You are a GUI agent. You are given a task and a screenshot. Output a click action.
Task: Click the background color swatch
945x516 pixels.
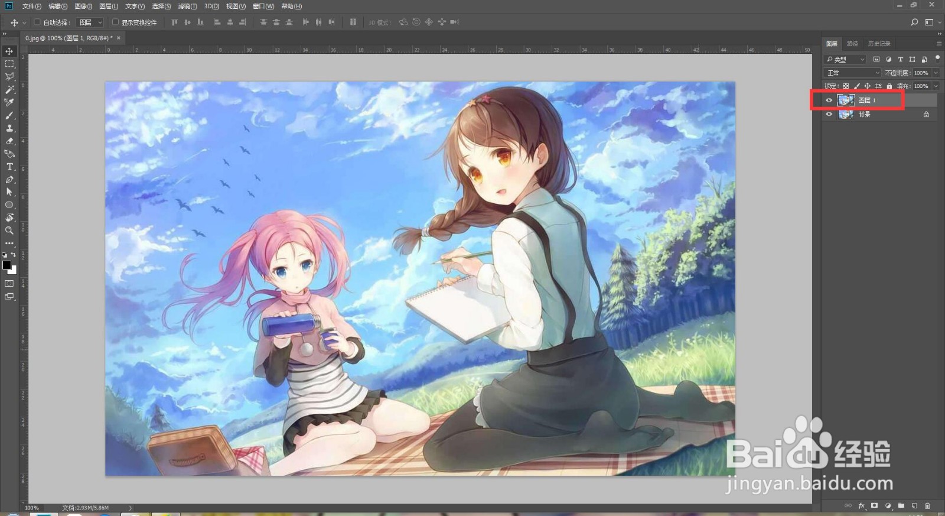pyautogui.click(x=14, y=271)
